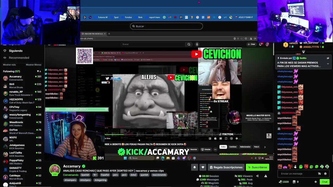The image size is (333, 187).
Task: Open X bookmark icon in bookmarks bar
Action: pyautogui.click(x=220, y=17)
